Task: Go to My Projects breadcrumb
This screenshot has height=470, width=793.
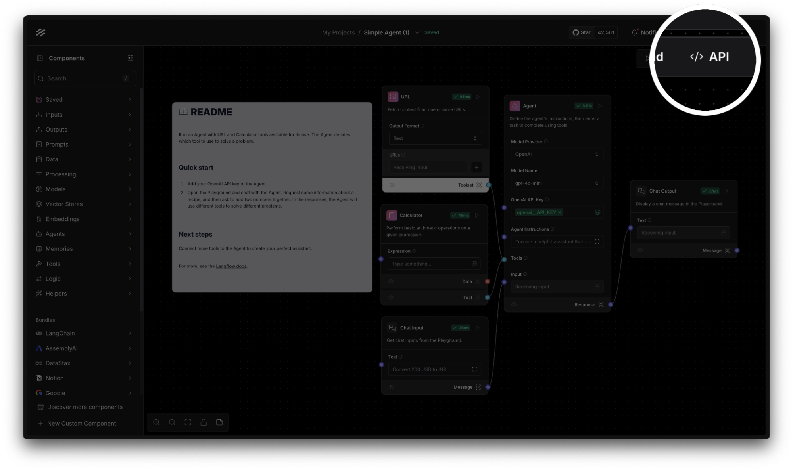Action: (338, 32)
